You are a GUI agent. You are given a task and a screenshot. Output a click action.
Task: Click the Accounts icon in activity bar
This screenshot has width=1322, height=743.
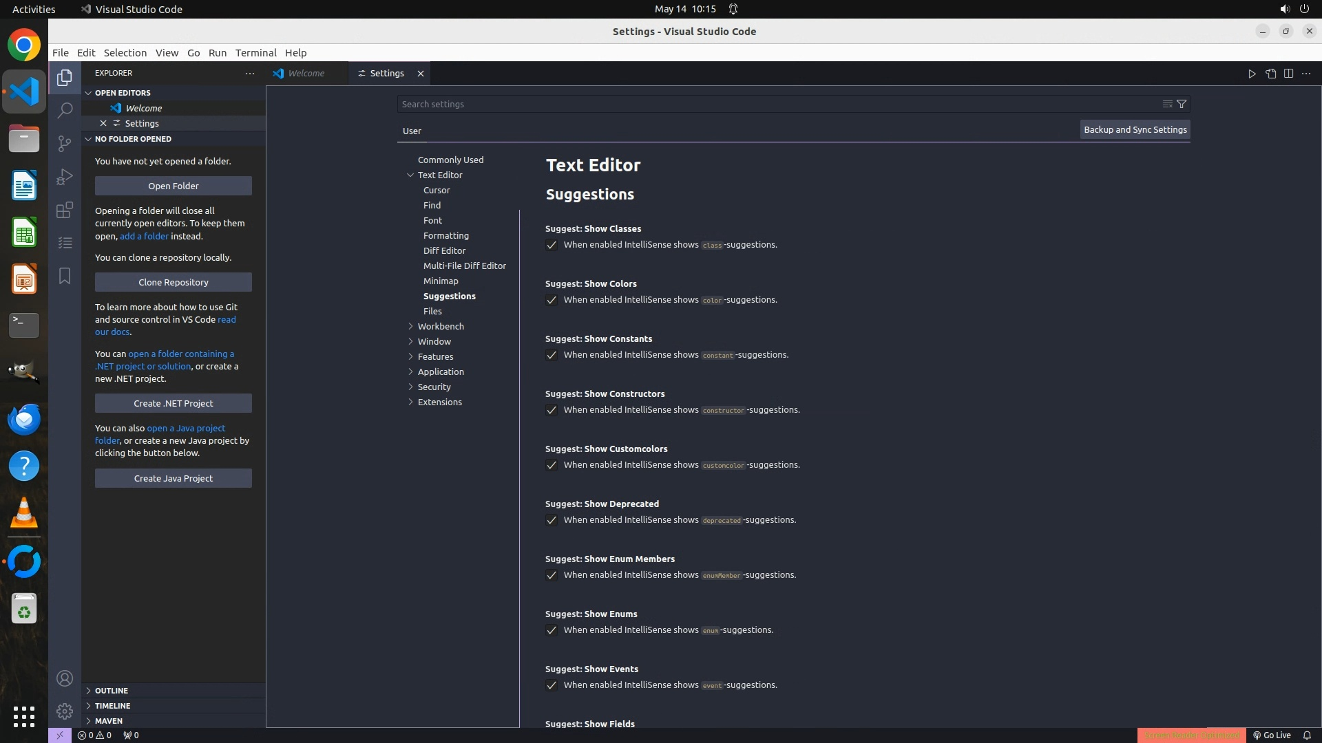click(x=65, y=678)
